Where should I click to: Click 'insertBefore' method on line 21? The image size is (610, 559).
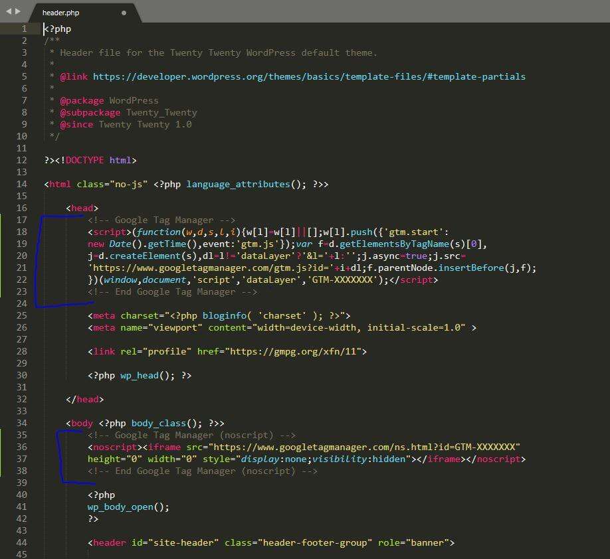(x=471, y=268)
